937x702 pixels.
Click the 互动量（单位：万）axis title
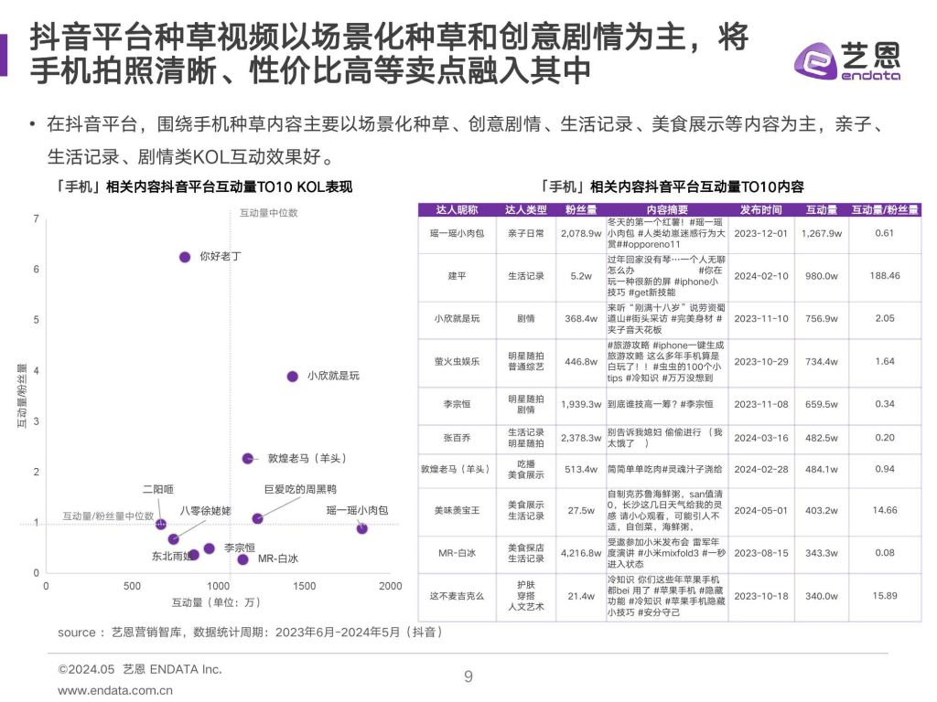pyautogui.click(x=216, y=602)
